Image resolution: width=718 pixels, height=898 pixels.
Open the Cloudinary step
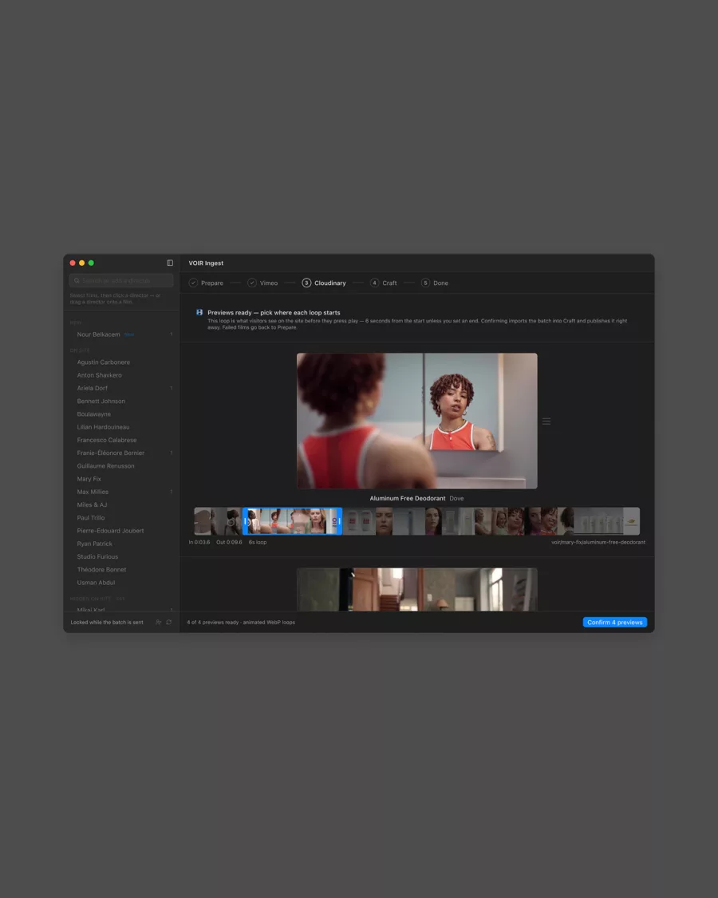pyautogui.click(x=324, y=283)
